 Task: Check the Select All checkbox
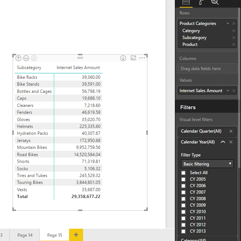[183, 173]
